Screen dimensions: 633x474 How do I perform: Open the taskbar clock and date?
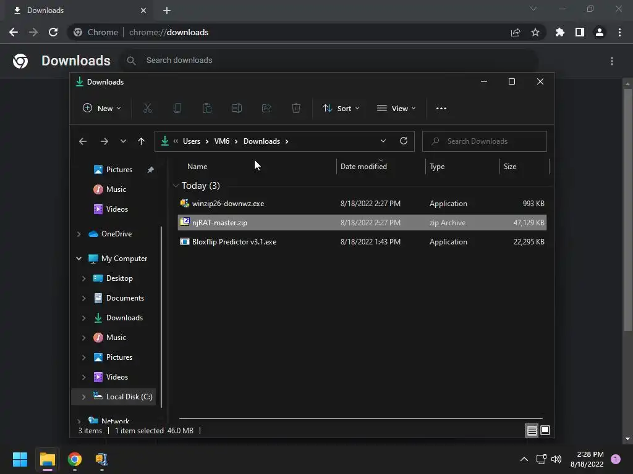pos(587,459)
